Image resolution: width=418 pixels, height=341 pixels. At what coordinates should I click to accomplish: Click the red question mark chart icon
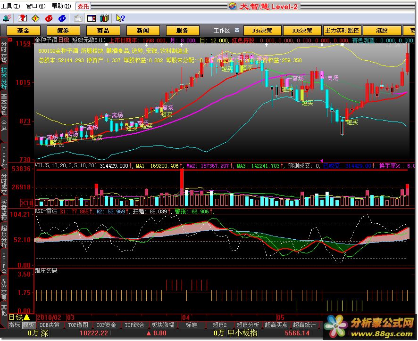tap(22, 18)
